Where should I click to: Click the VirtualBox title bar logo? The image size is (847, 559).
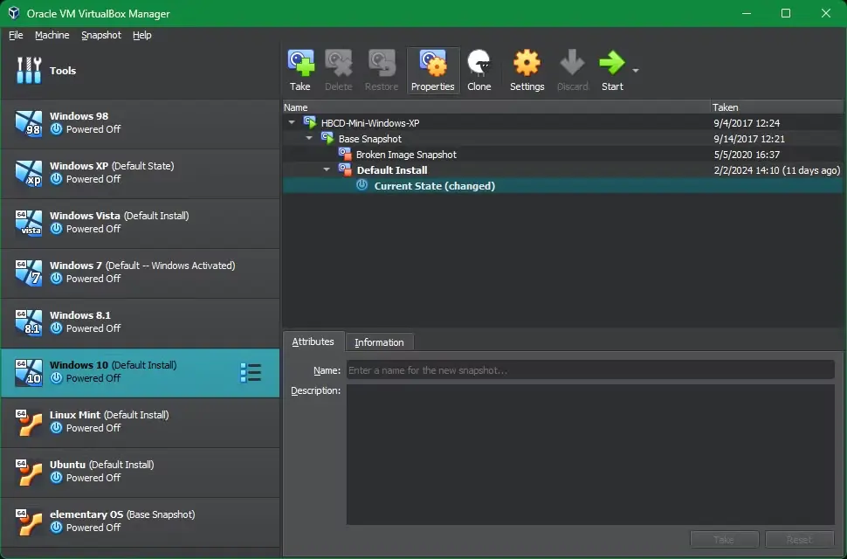tap(13, 13)
